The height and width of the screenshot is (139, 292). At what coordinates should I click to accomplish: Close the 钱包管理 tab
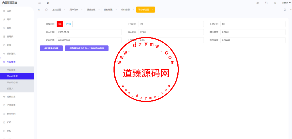(116, 10)
